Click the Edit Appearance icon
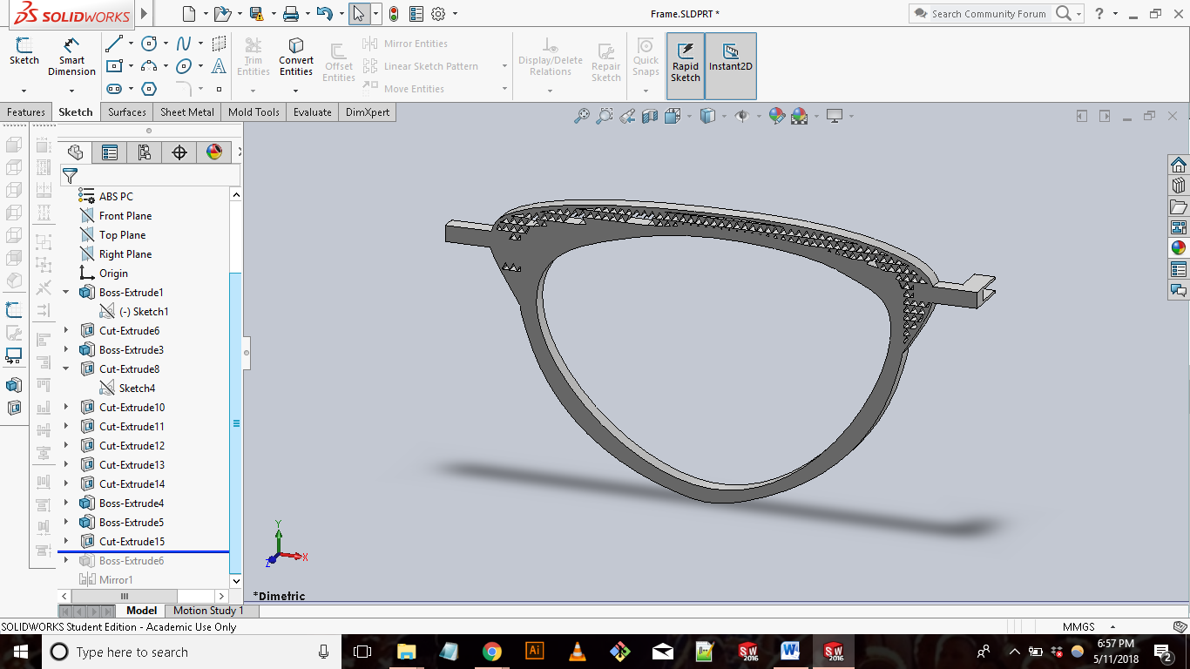The width and height of the screenshot is (1190, 669). 776,116
